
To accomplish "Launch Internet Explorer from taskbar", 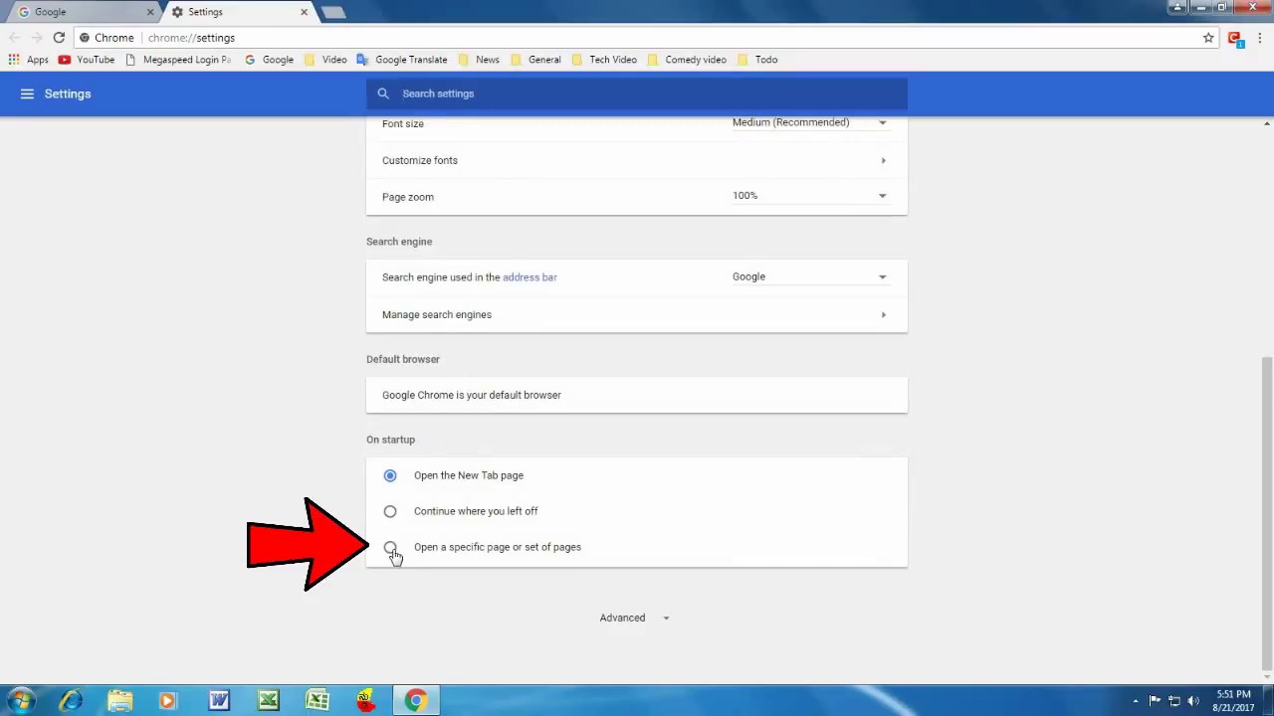I will (x=71, y=700).
